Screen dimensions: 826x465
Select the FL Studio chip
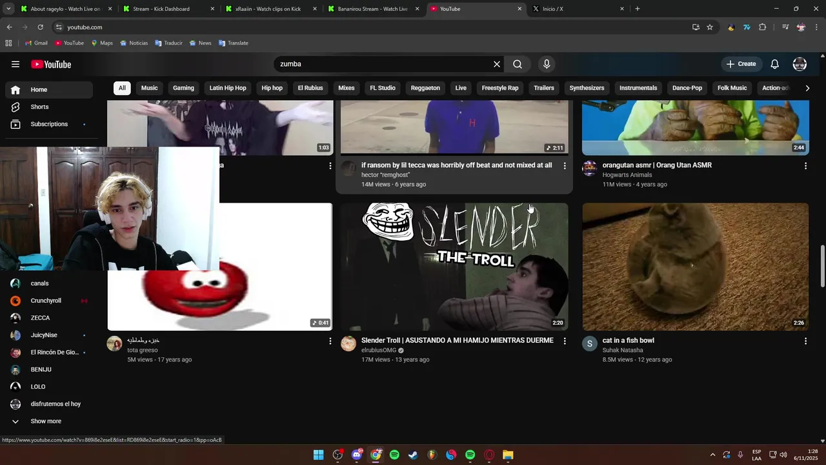pyautogui.click(x=383, y=88)
